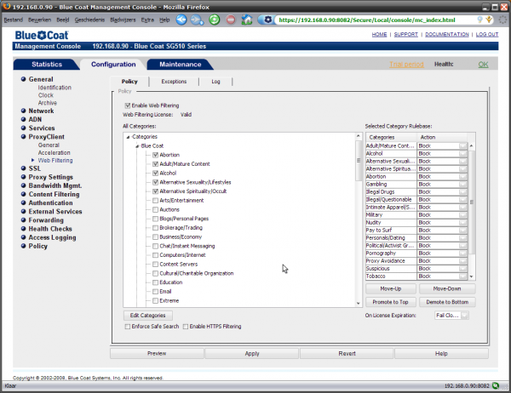
Task: Click the Bandwidth Mgmt. bullet icon
Action: point(23,185)
